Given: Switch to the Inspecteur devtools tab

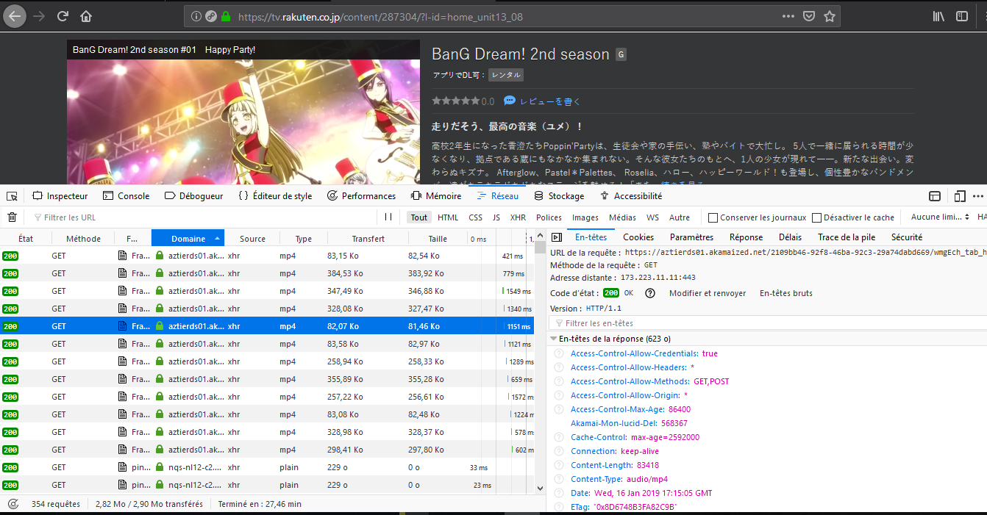Looking at the screenshot, I should pyautogui.click(x=60, y=196).
